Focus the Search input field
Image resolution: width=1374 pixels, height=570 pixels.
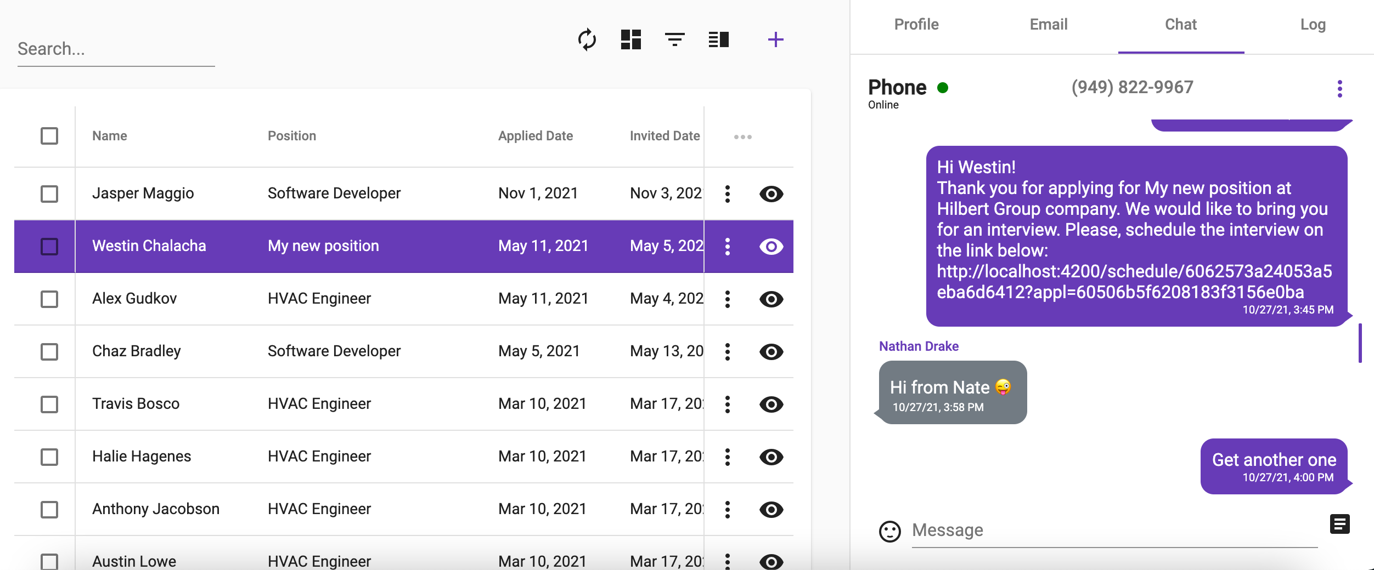[x=116, y=49]
